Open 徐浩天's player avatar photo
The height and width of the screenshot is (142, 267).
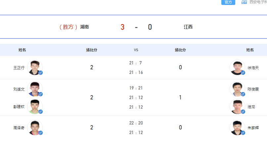(237, 67)
